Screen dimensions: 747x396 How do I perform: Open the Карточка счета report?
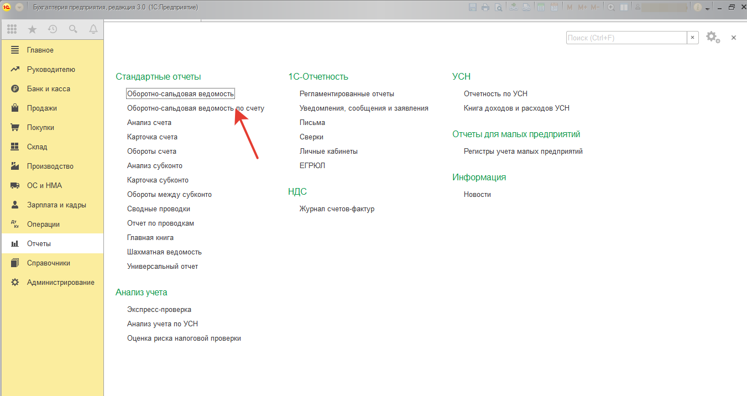click(152, 137)
